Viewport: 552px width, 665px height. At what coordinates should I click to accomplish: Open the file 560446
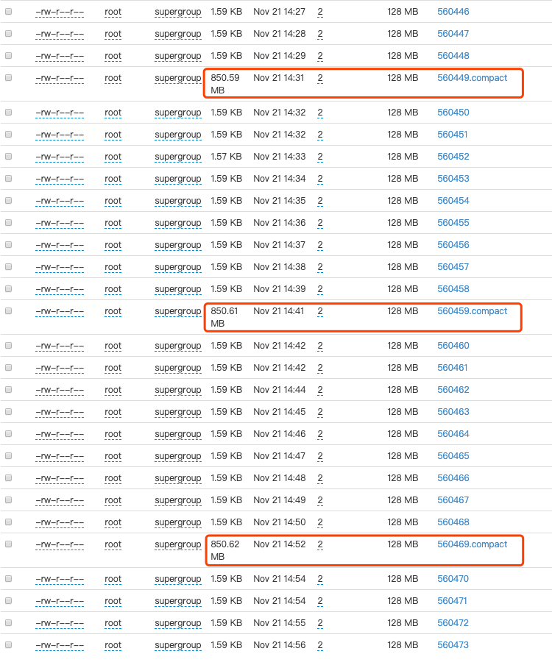tap(453, 11)
